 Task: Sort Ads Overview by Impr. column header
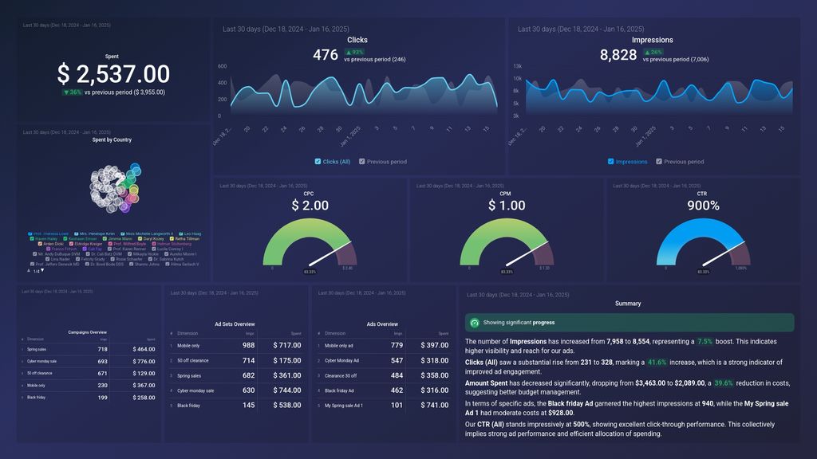coord(398,333)
